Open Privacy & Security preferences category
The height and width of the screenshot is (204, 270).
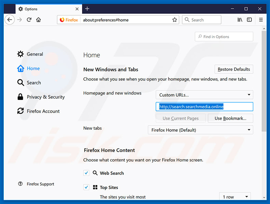pyautogui.click(x=41, y=97)
